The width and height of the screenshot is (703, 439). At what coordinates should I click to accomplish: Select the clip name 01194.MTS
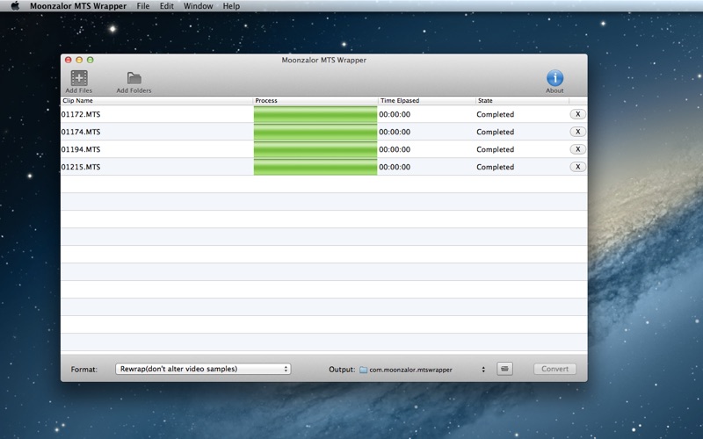[x=81, y=149]
